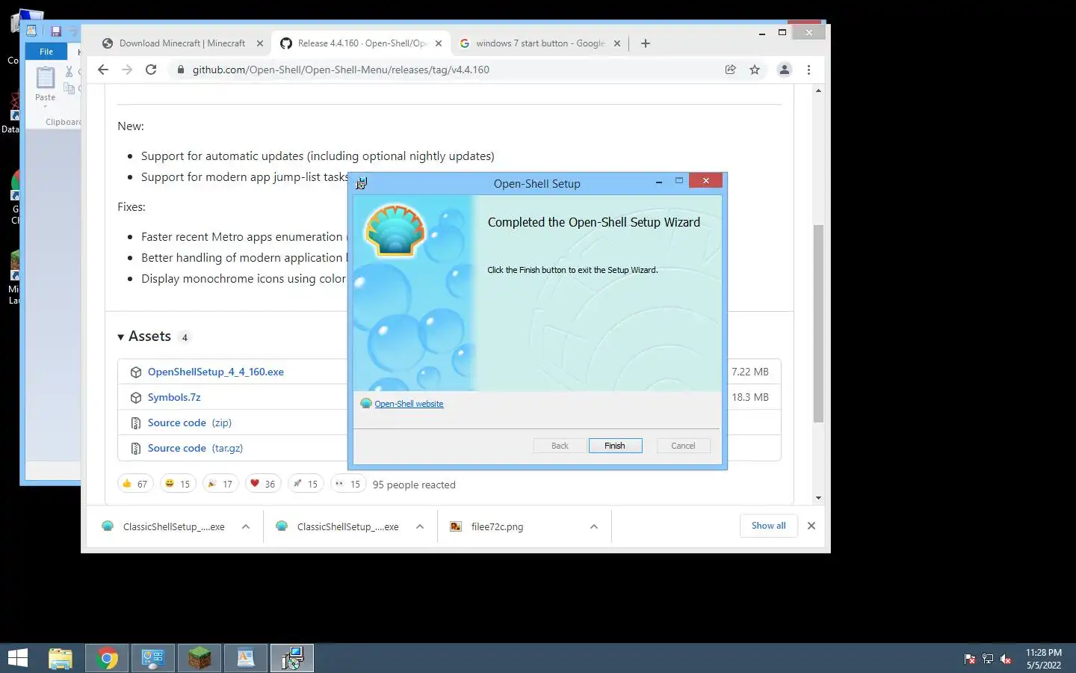Click the hooray reaction 17
The height and width of the screenshot is (673, 1076).
click(220, 484)
